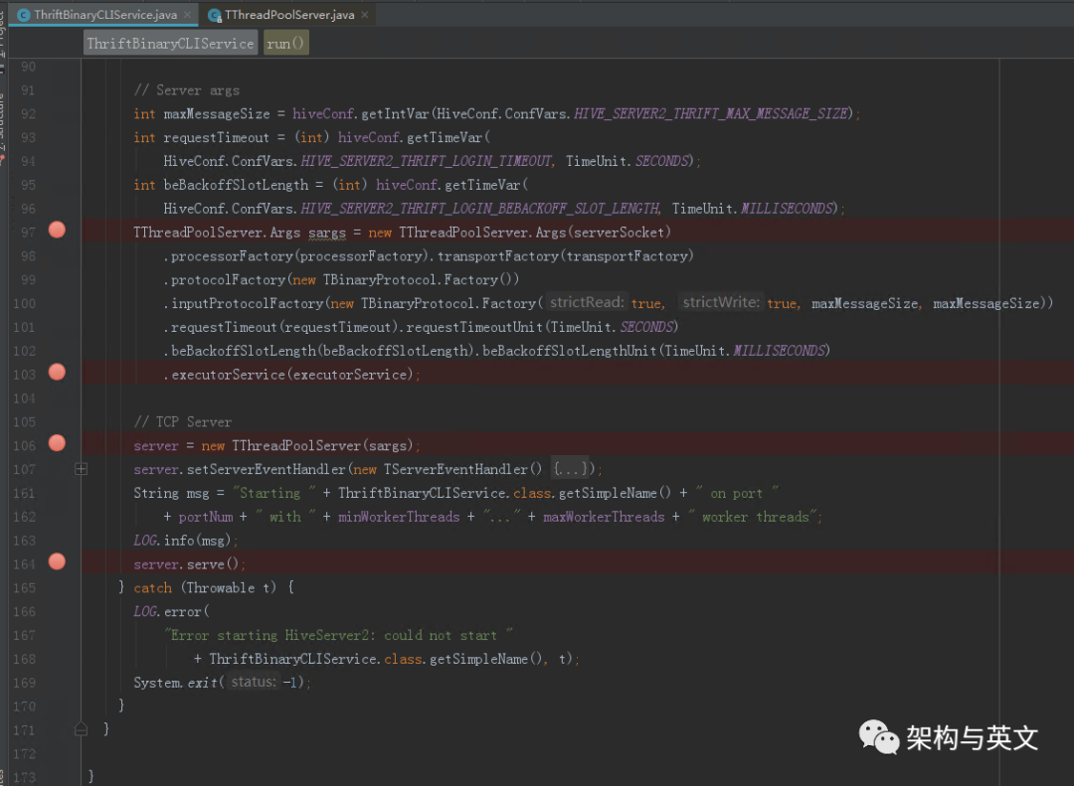Click HIVE_SERVER2_THRIFT_LOGIN_BEBACKOFF_SLOT_LENGTH constant

pyautogui.click(x=480, y=208)
